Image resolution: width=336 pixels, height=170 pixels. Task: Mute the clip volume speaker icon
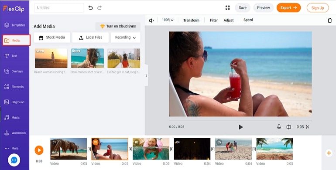(151, 20)
